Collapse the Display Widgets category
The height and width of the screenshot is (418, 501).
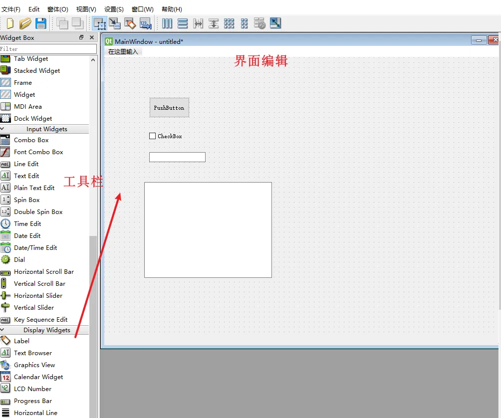(2, 330)
